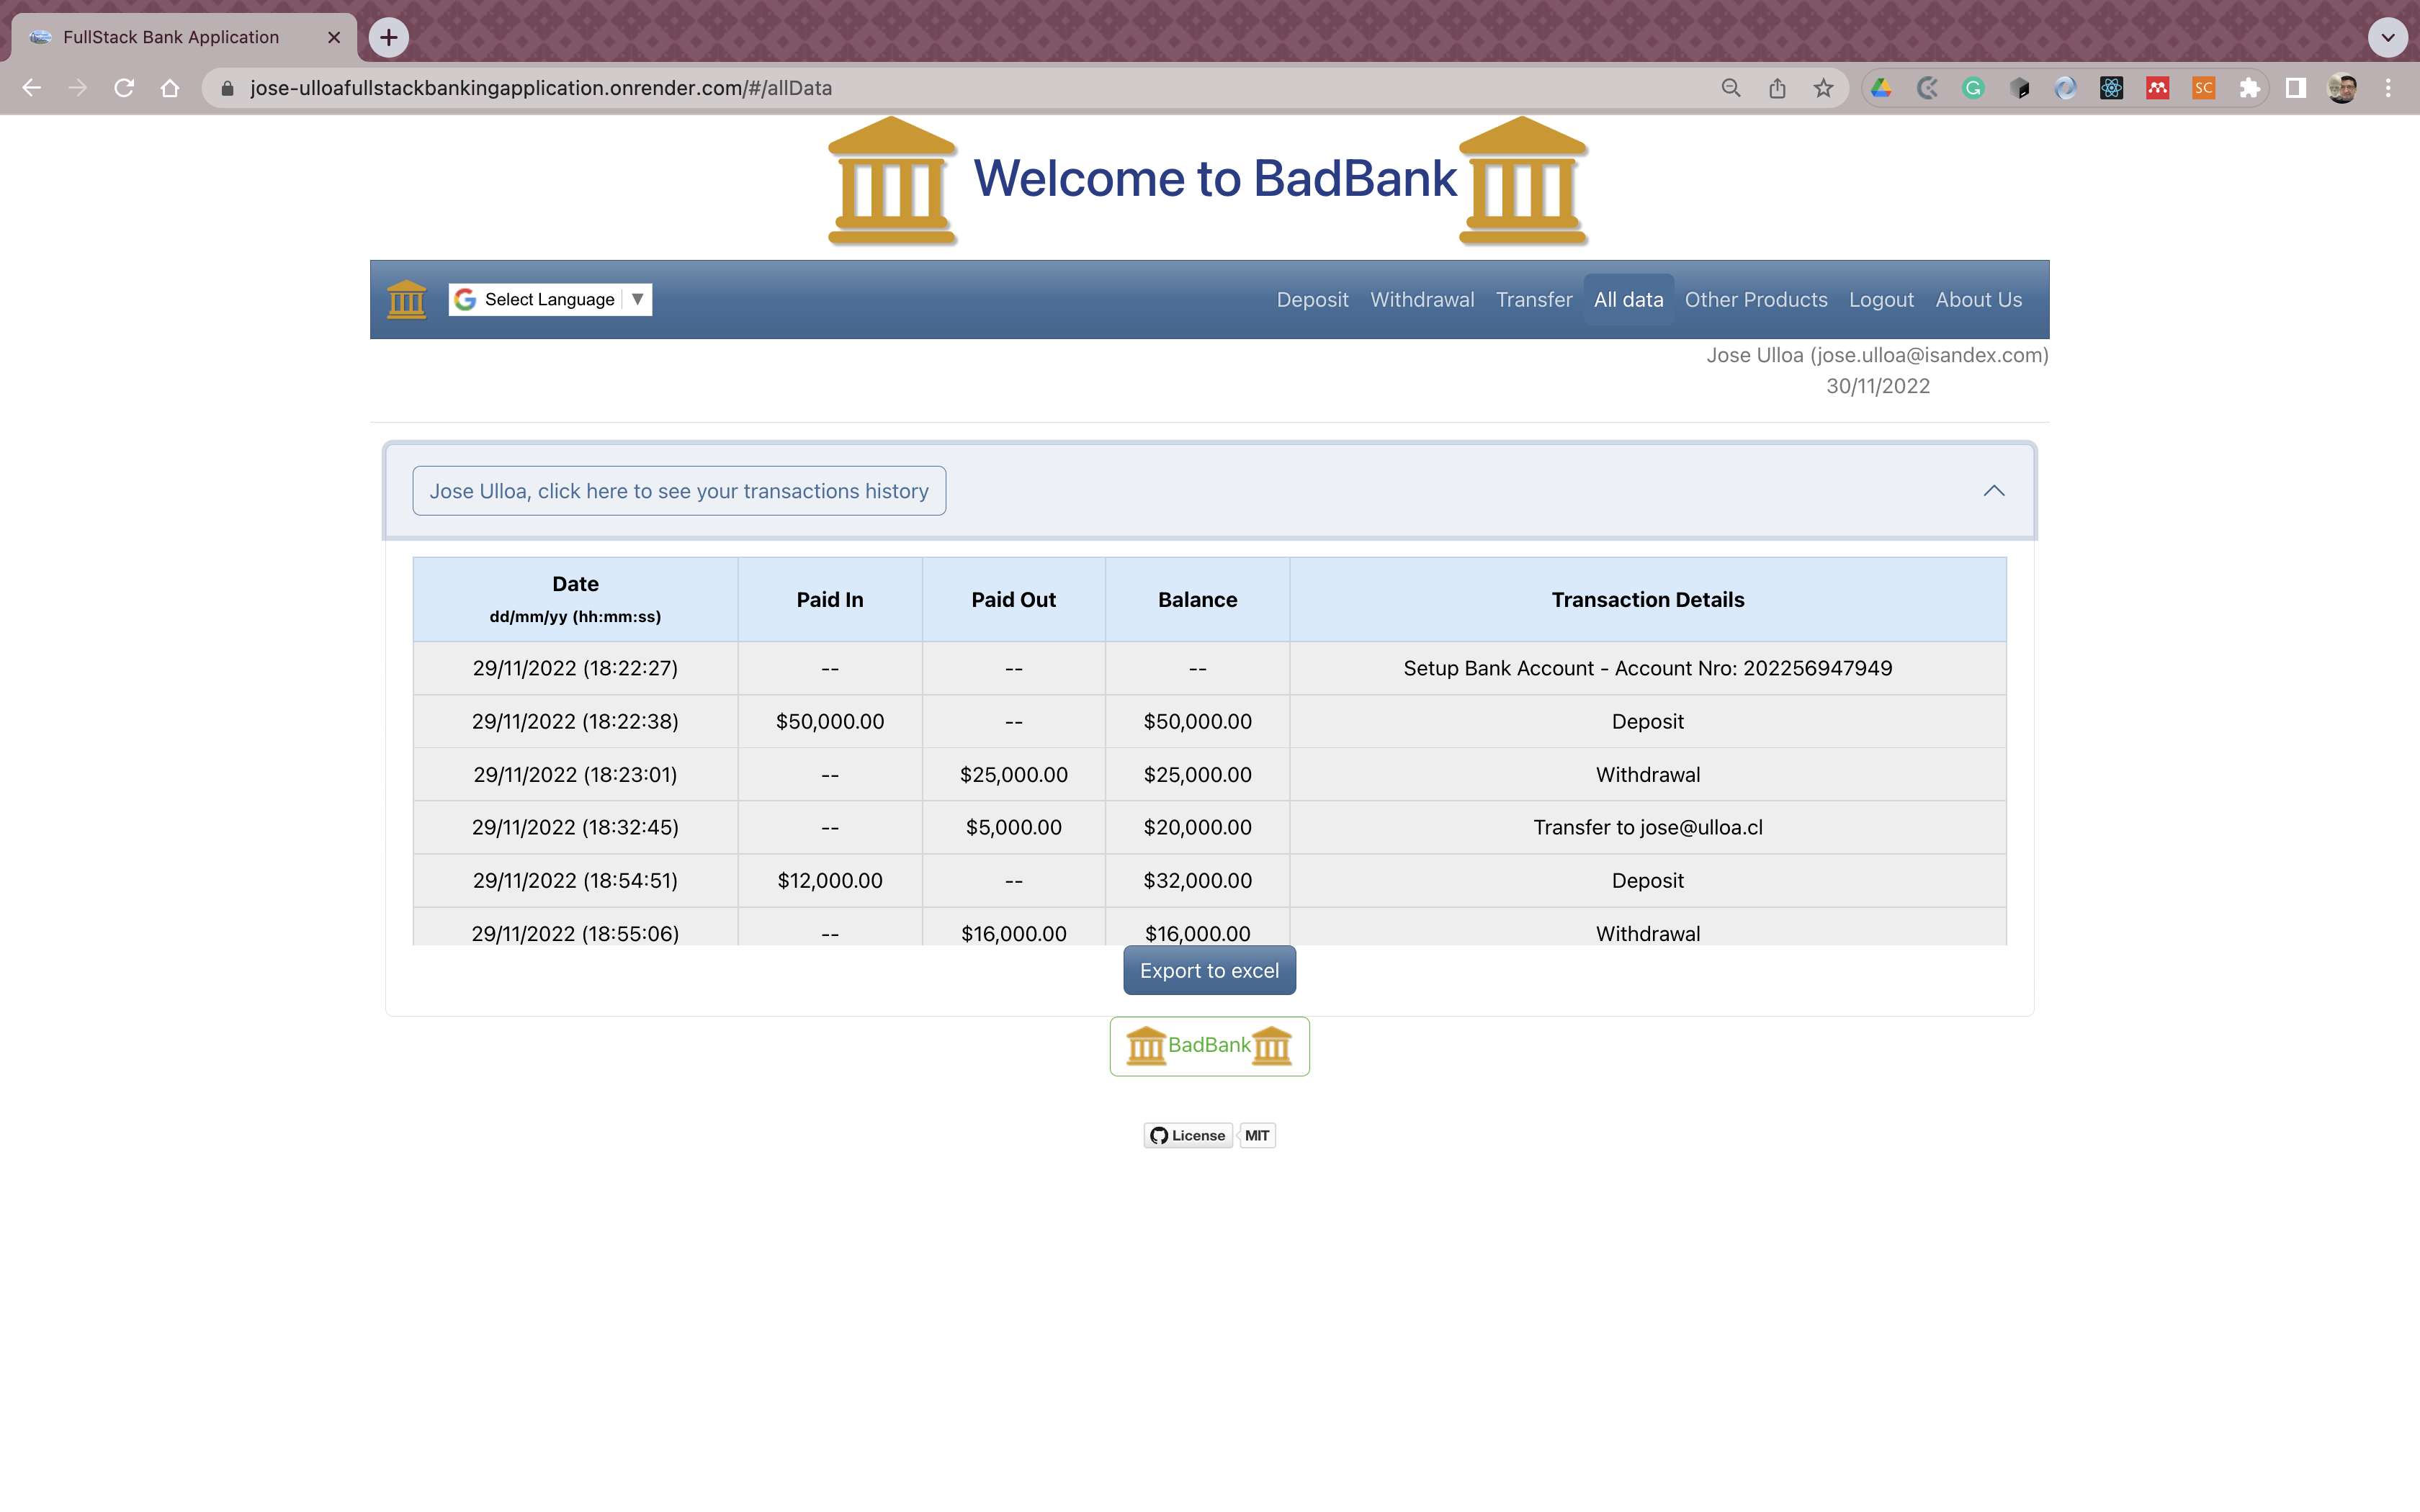Click left bank building header image
2420x1512 pixels.
[x=892, y=180]
